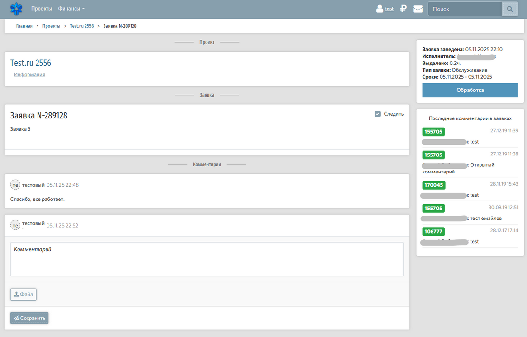Viewport: 527px width, 337px height.
Task: Open the Проекты menu item
Action: tap(41, 9)
